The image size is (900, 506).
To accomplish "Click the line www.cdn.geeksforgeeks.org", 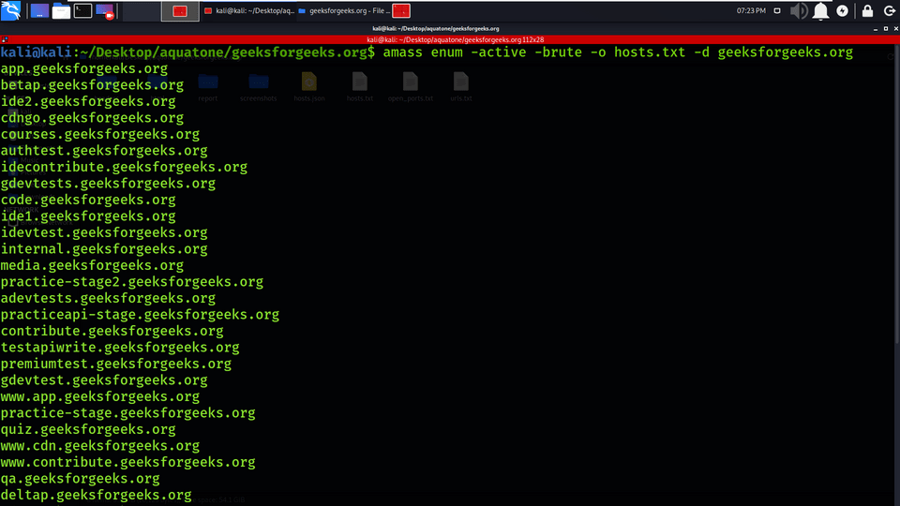I will 100,446.
